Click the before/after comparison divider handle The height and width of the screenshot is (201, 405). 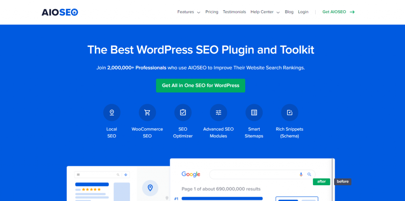(x=332, y=180)
